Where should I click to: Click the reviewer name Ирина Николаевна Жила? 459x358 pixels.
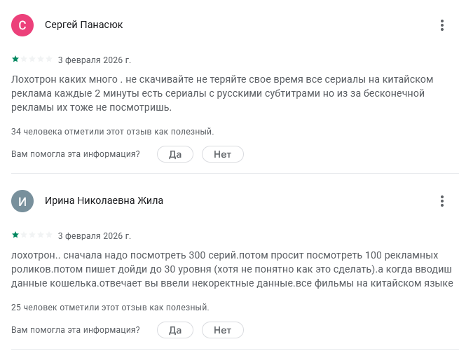tap(104, 201)
